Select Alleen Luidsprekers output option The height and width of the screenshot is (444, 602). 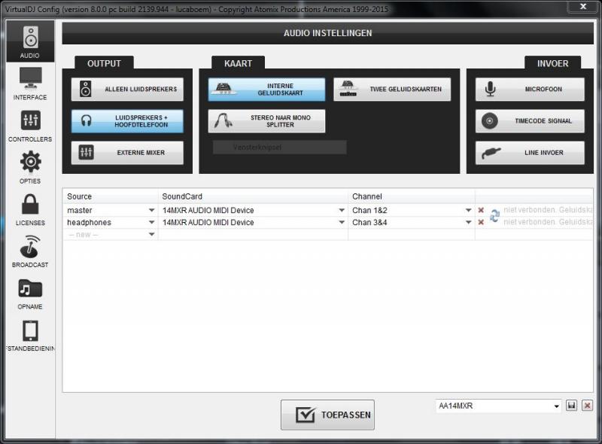[127, 89]
